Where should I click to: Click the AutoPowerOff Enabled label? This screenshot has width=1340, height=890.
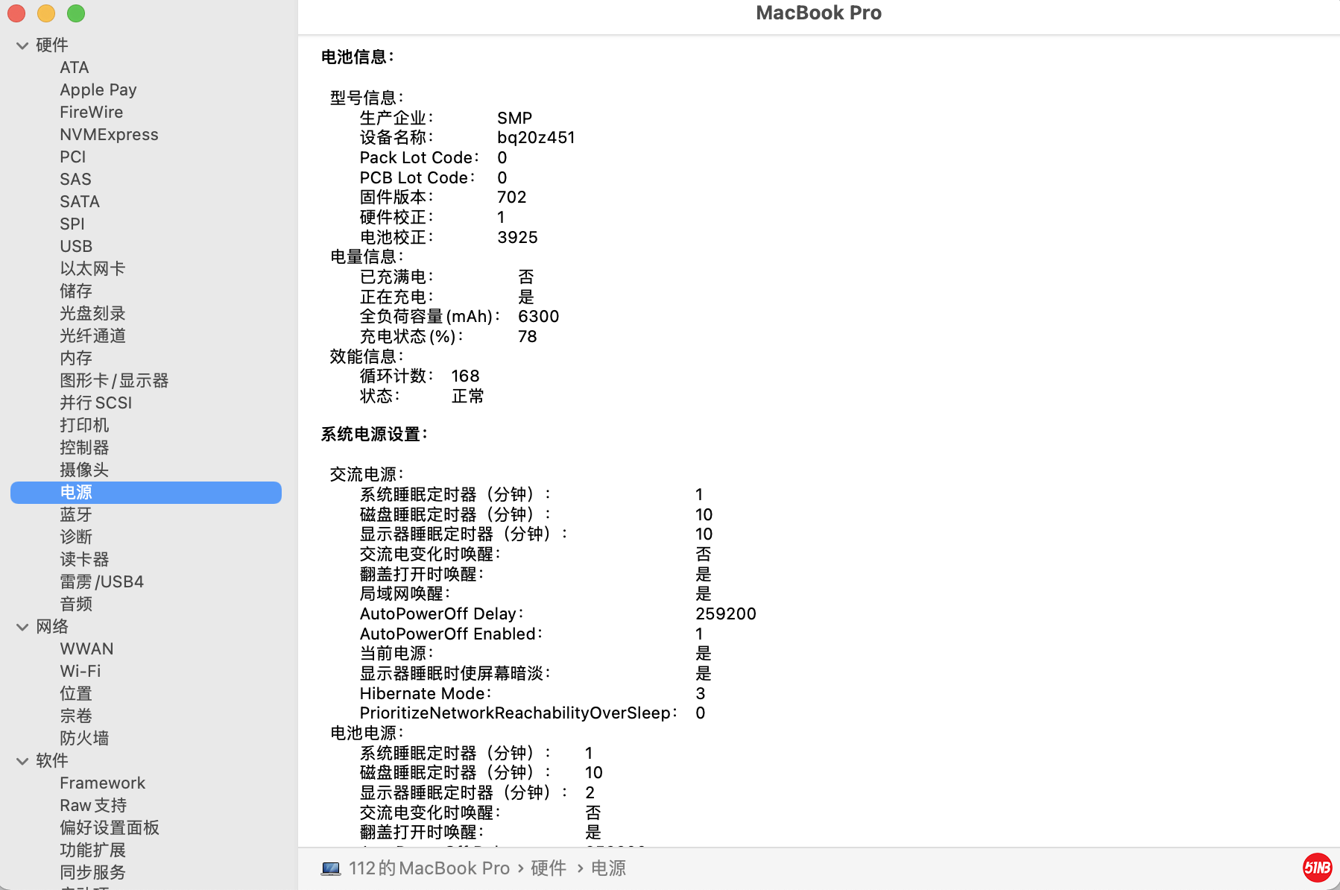point(451,634)
